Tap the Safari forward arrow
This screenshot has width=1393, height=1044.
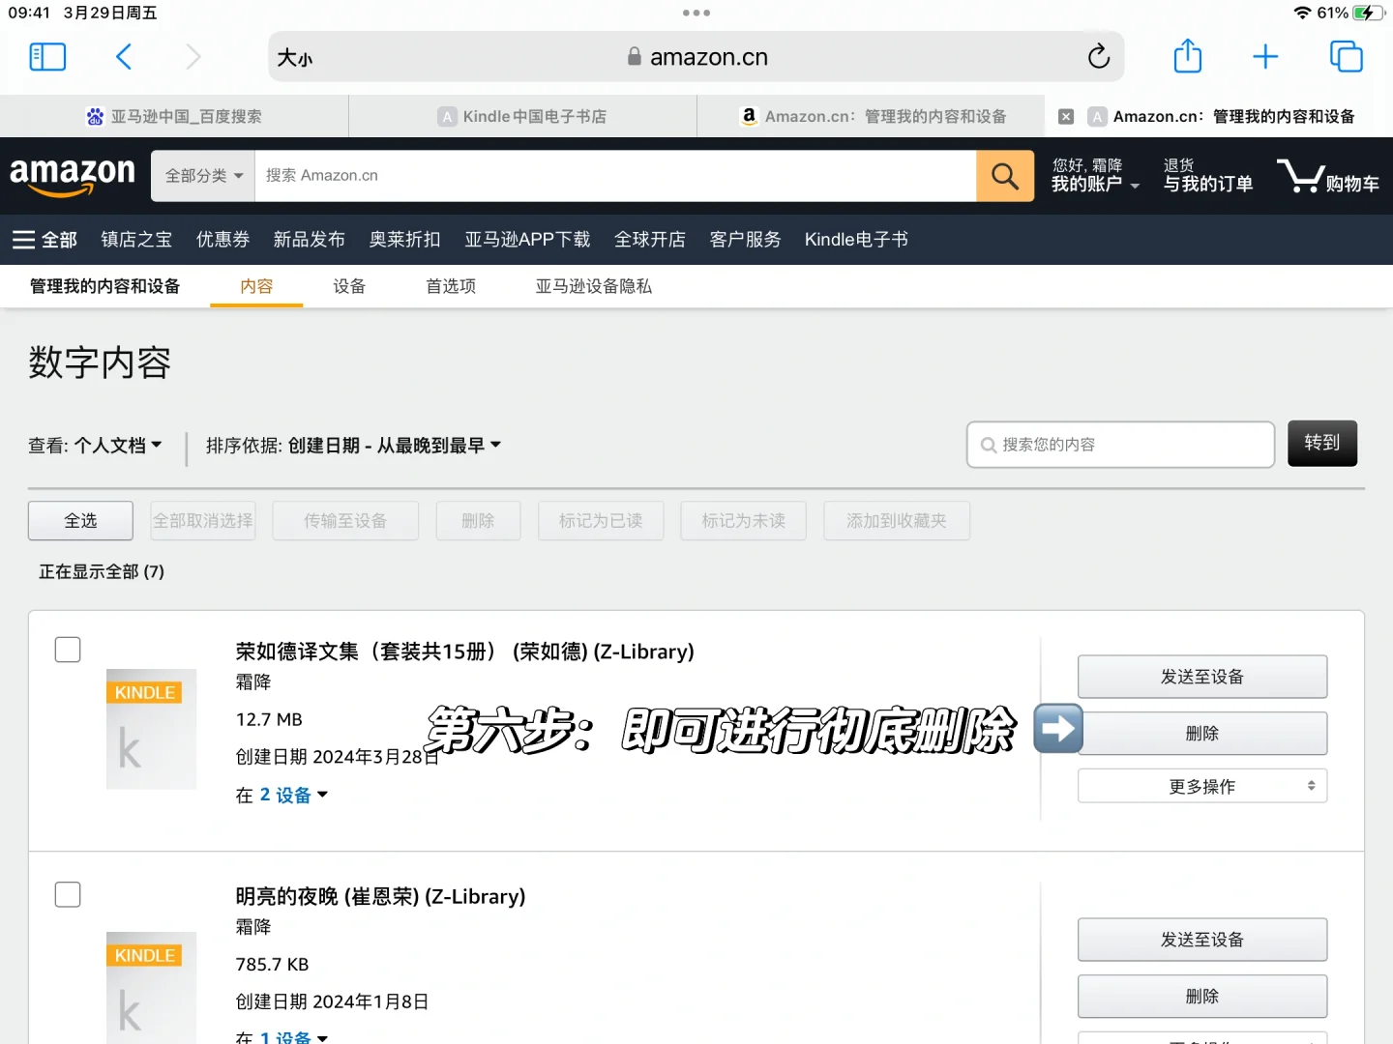(193, 57)
